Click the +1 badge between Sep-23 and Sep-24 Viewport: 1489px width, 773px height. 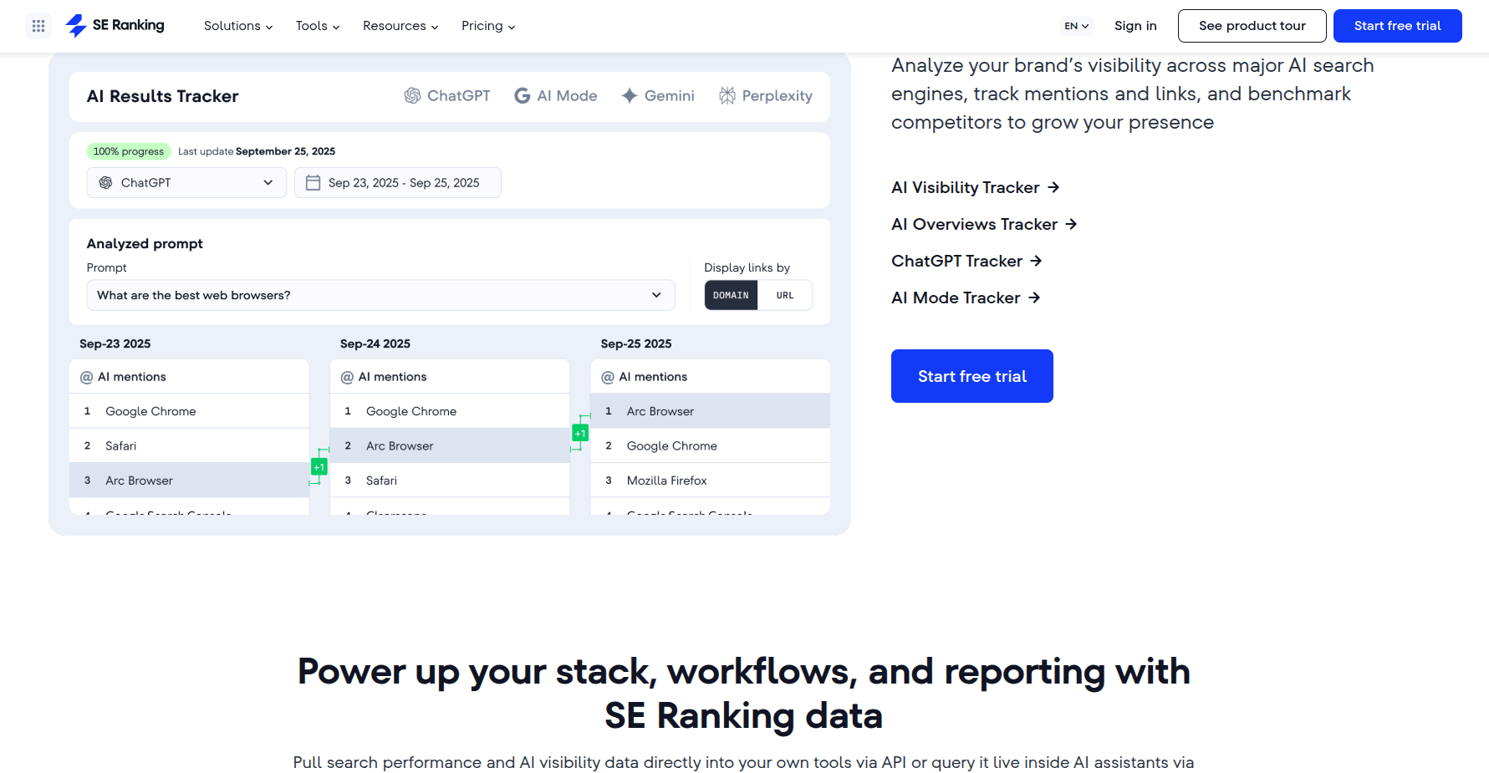319,467
